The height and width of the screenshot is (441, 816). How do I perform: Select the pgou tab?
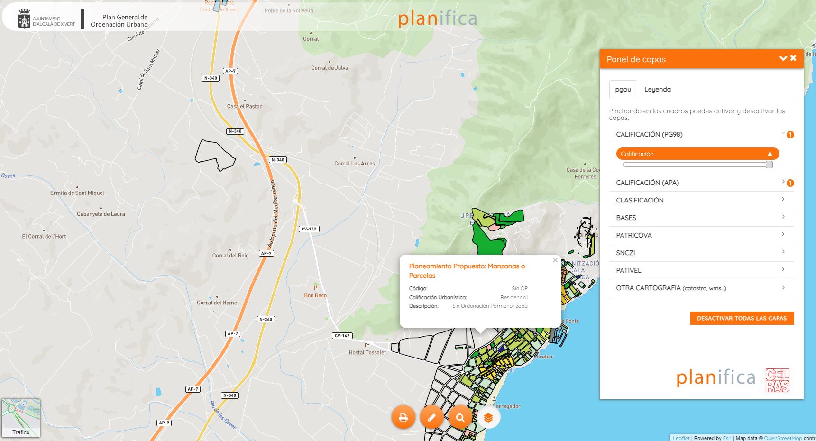623,89
